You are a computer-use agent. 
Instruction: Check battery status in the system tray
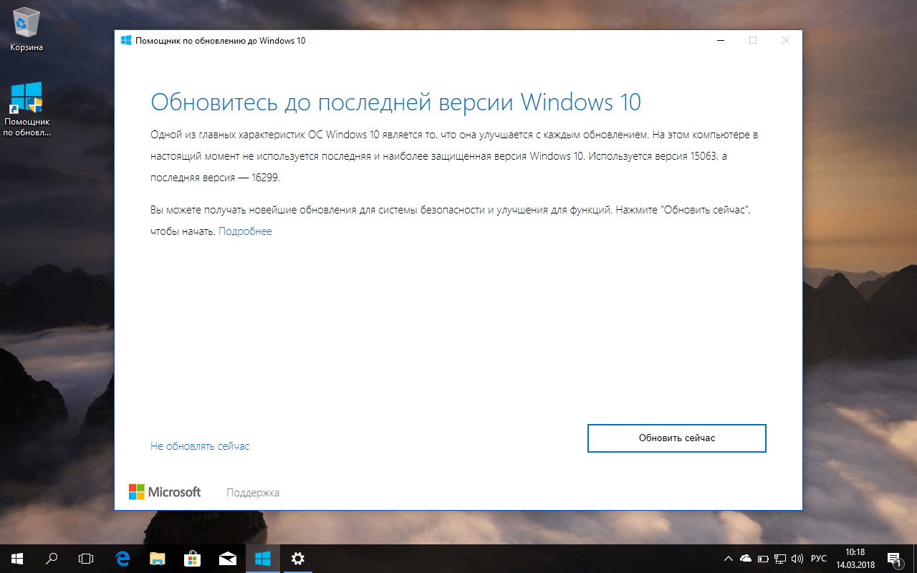(x=762, y=558)
